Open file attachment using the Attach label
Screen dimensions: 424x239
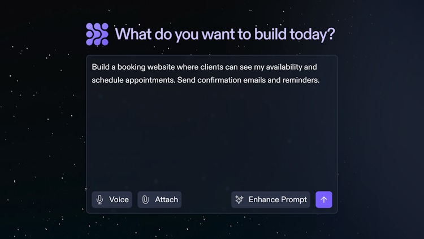click(x=166, y=200)
